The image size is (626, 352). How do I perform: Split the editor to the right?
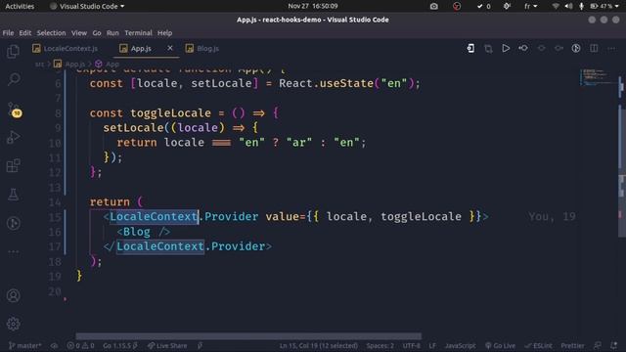594,48
